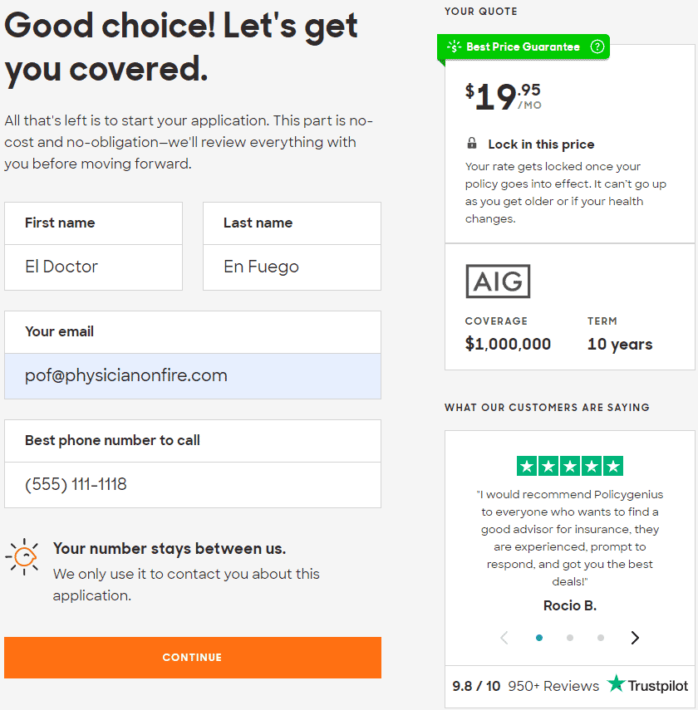Click the Best Price Guarantee badge

pyautogui.click(x=523, y=47)
